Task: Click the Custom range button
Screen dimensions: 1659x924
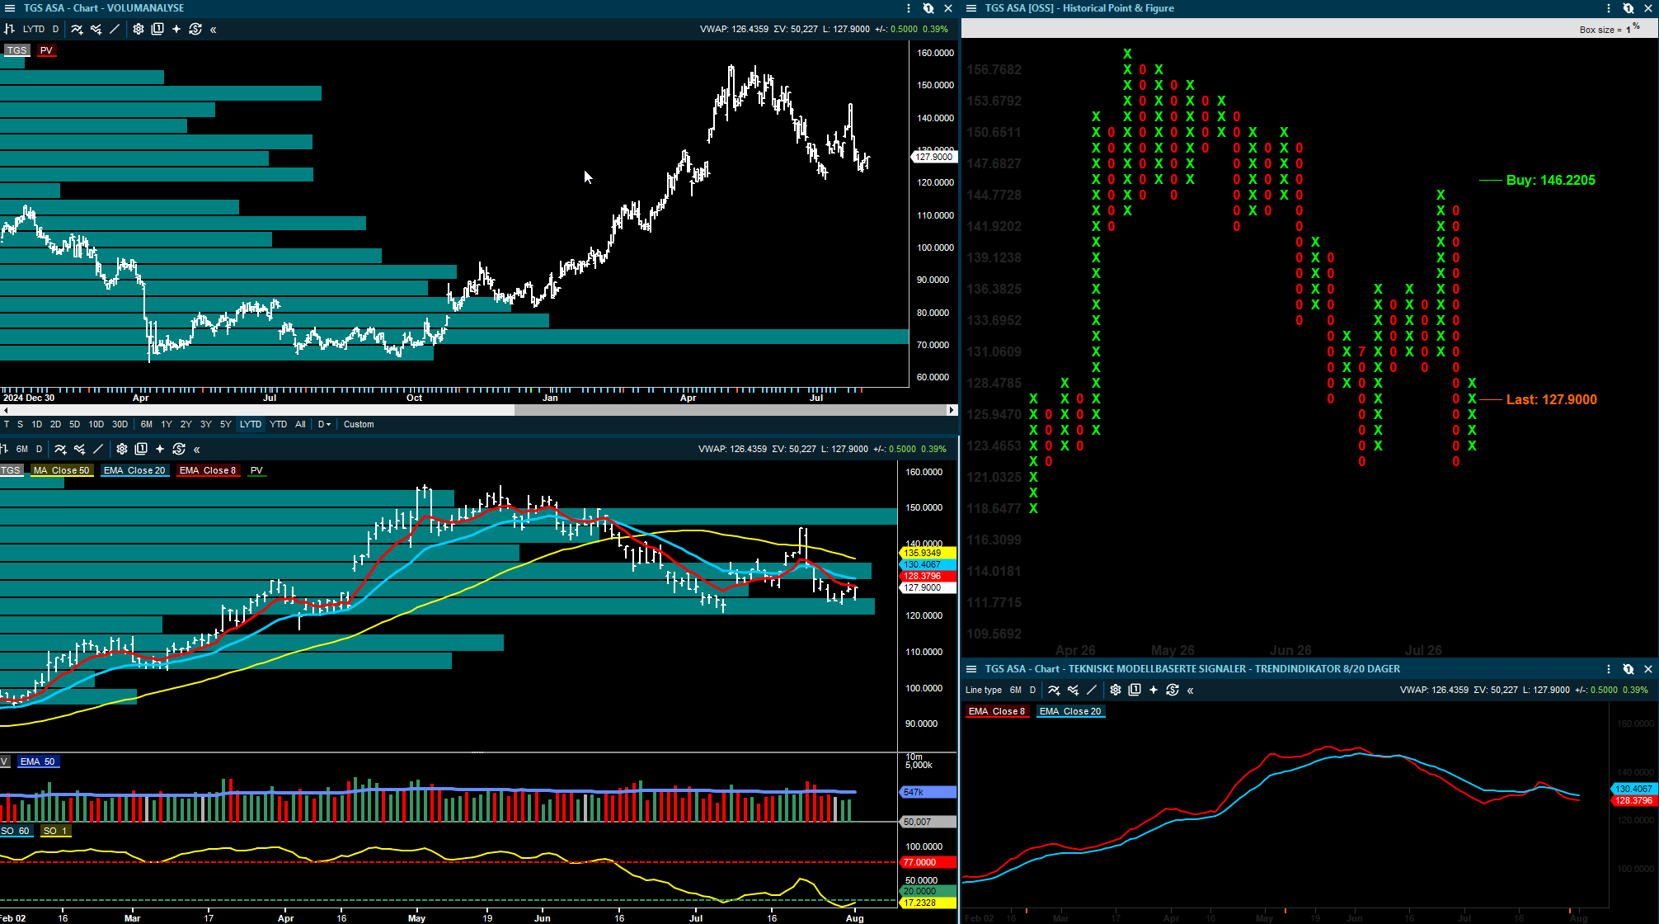Action: [359, 424]
